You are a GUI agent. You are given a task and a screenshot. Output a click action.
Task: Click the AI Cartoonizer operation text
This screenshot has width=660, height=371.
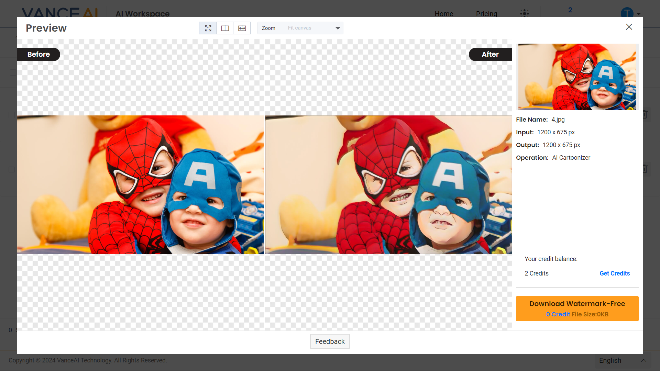(x=571, y=158)
